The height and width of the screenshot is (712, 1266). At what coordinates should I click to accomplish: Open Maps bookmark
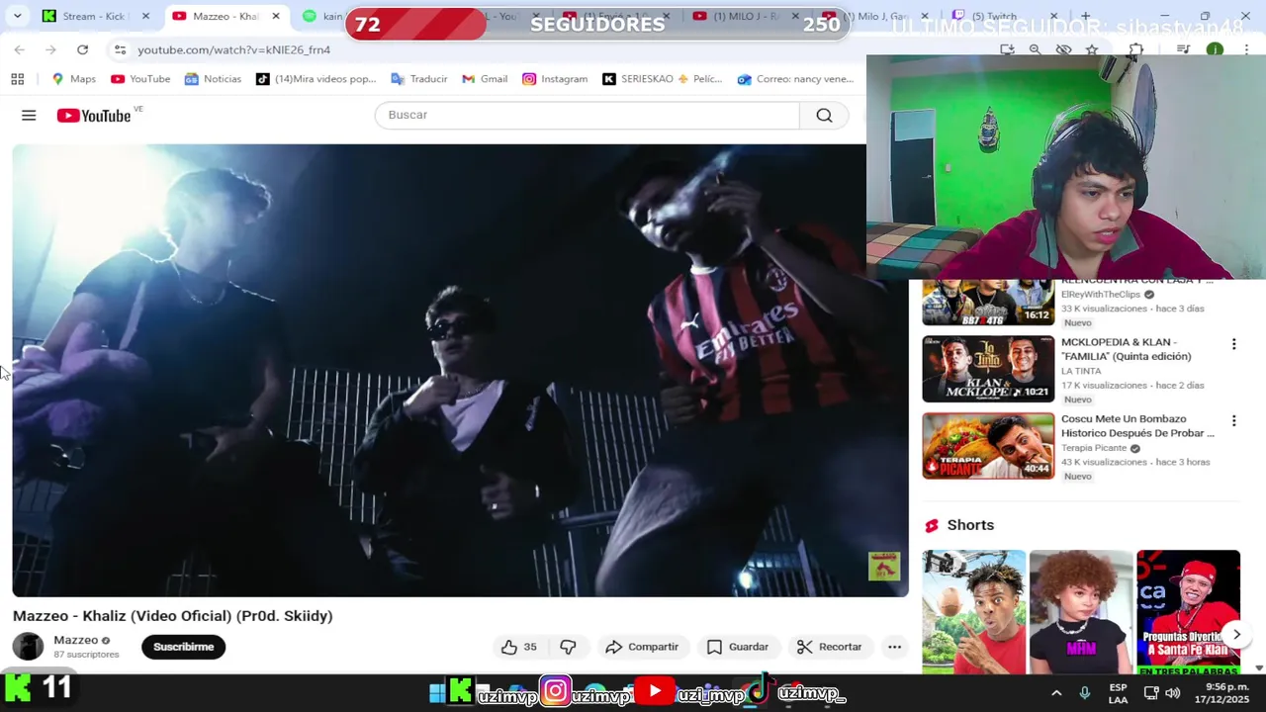[73, 79]
